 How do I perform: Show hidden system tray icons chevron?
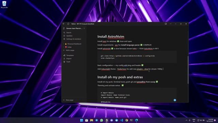point(186,120)
